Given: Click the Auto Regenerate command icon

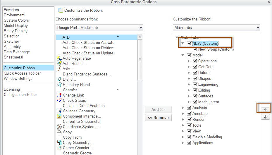Looking at the screenshot, I should [x=59, y=58].
